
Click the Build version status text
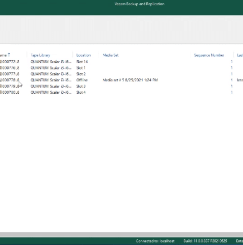[x=205, y=241]
